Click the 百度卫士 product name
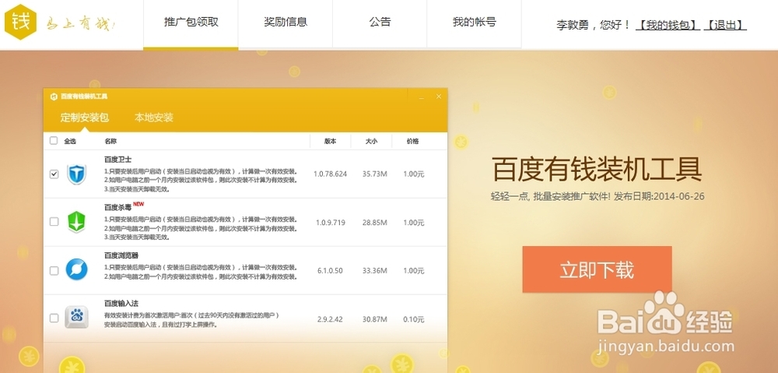 point(117,160)
